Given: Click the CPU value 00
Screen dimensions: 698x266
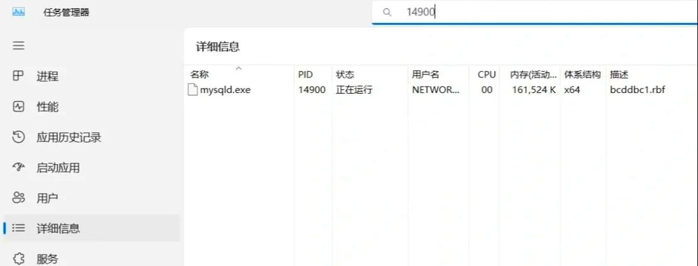Looking at the screenshot, I should [x=487, y=90].
